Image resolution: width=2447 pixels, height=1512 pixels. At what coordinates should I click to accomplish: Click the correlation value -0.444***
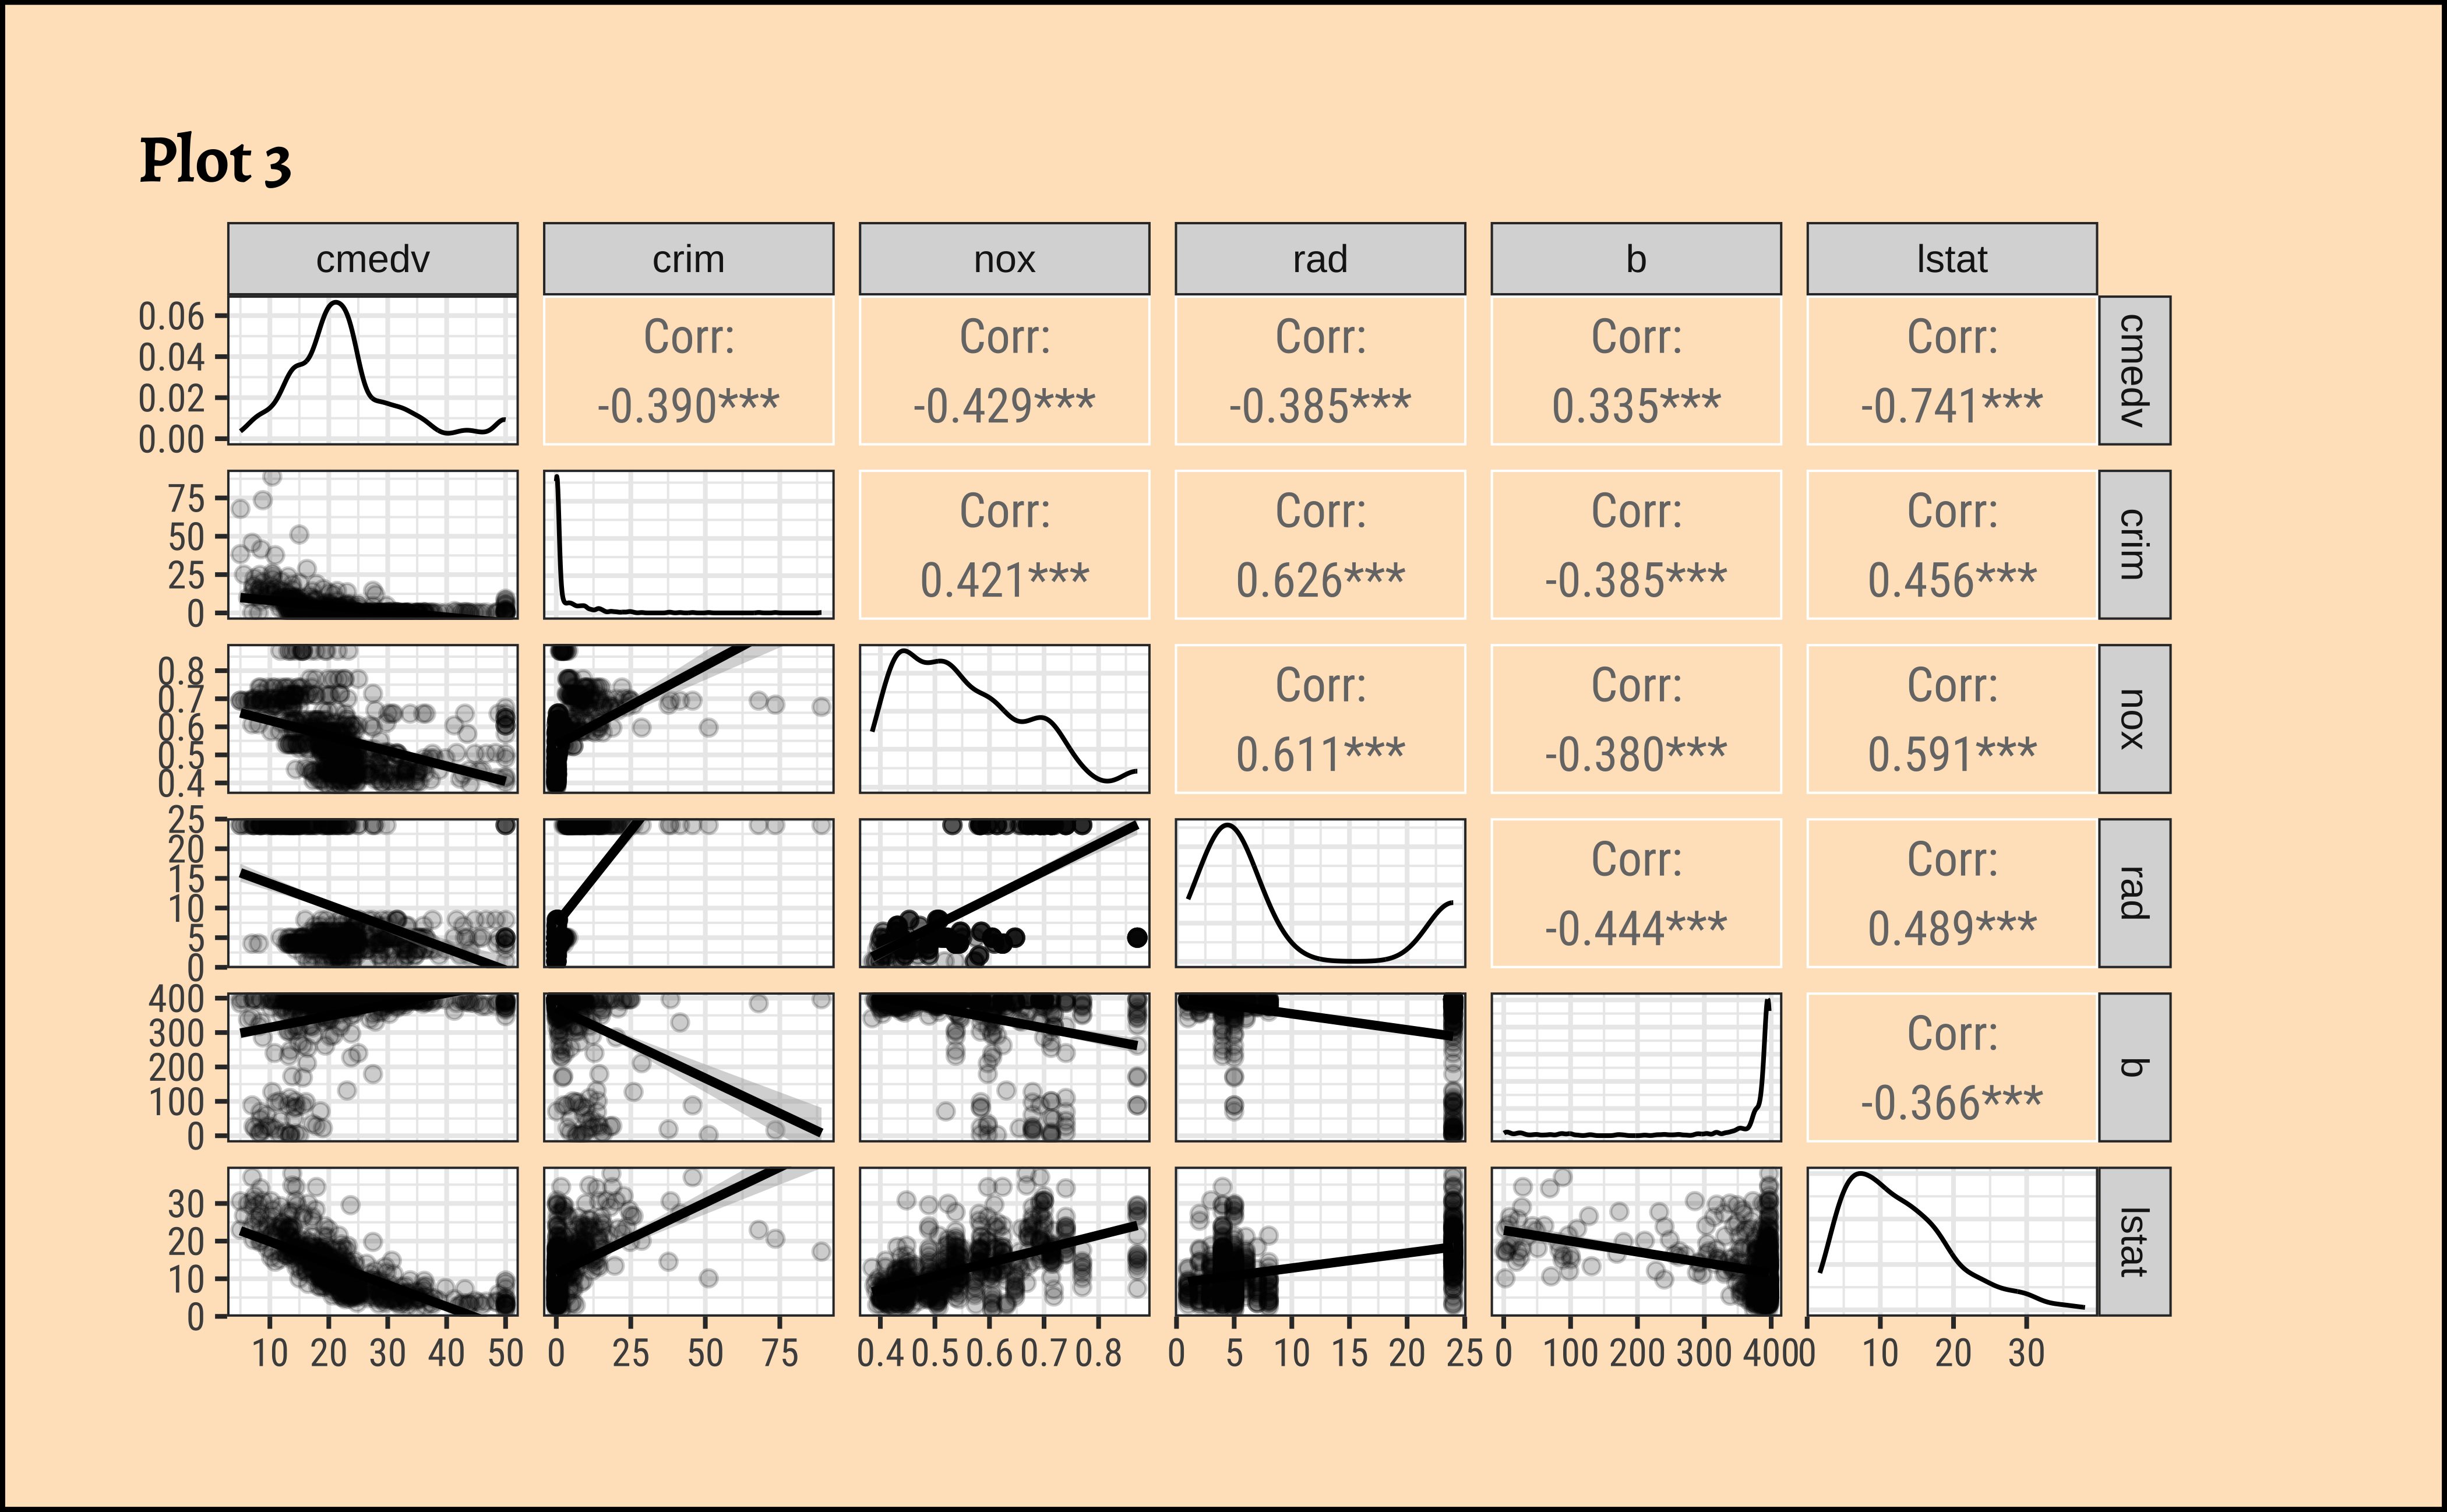[x=1636, y=928]
